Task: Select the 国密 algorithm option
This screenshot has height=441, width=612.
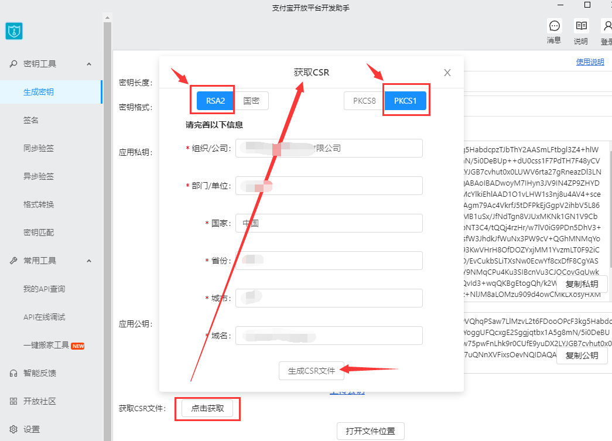Action: [251, 101]
